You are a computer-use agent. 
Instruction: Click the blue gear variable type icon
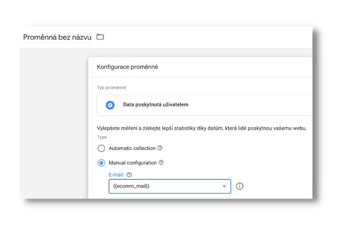110,105
